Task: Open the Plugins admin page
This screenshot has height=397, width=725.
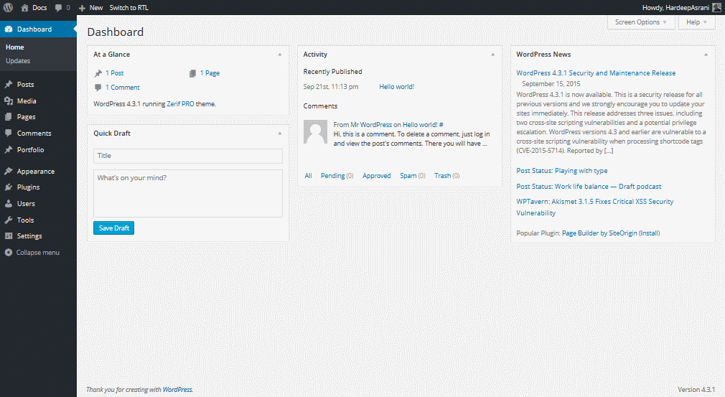Action: pos(28,187)
